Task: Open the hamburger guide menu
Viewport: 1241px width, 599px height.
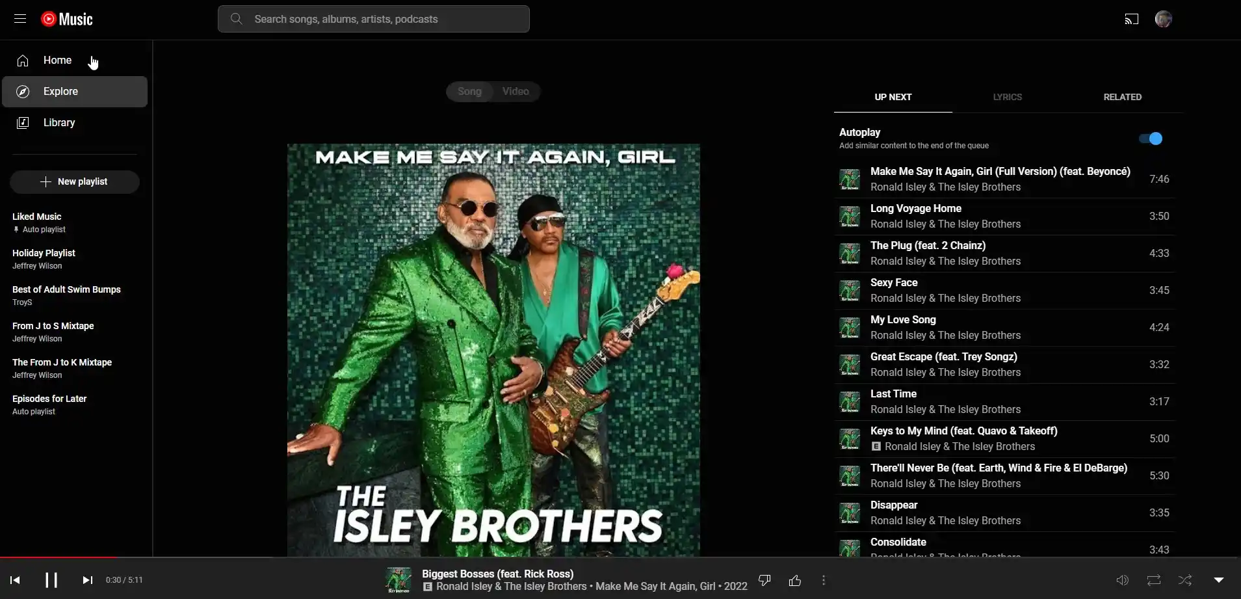Action: coord(20,19)
